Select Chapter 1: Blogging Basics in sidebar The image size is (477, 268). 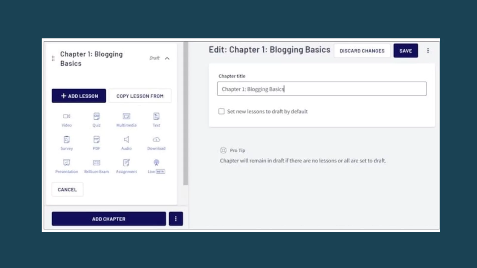pyautogui.click(x=92, y=59)
